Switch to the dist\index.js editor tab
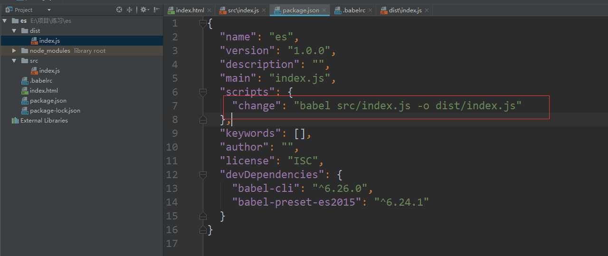Image resolution: width=608 pixels, height=256 pixels. (405, 10)
